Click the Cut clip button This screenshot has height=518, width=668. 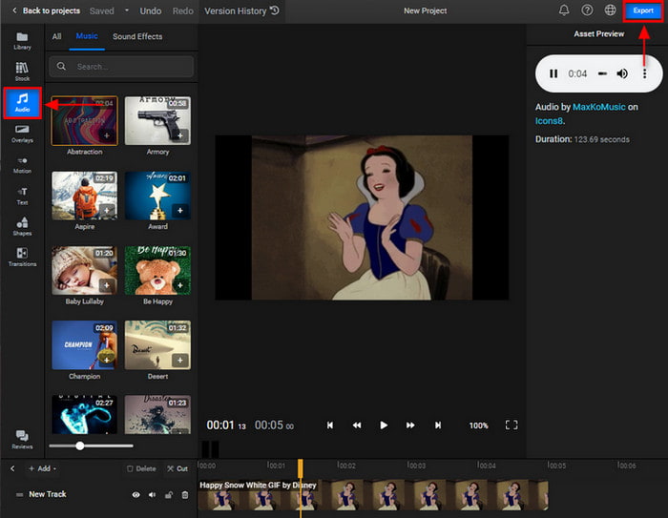click(x=177, y=468)
